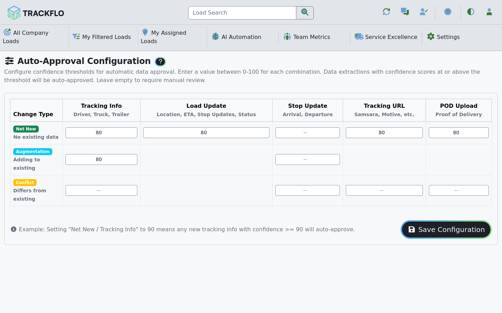This screenshot has height=313, width=502.
Task: Go to My Filtered Loads
Action: pos(101,37)
